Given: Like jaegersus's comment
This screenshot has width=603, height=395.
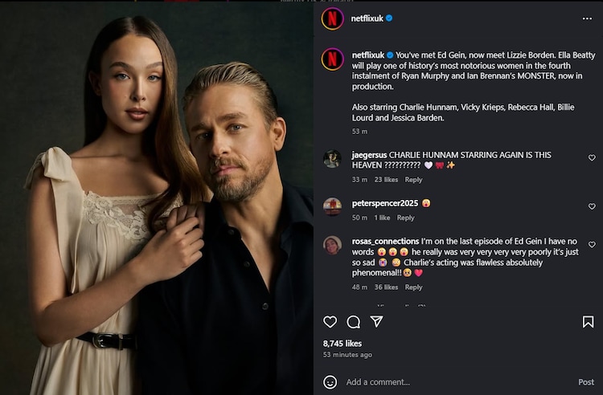Looking at the screenshot, I should [x=592, y=159].
